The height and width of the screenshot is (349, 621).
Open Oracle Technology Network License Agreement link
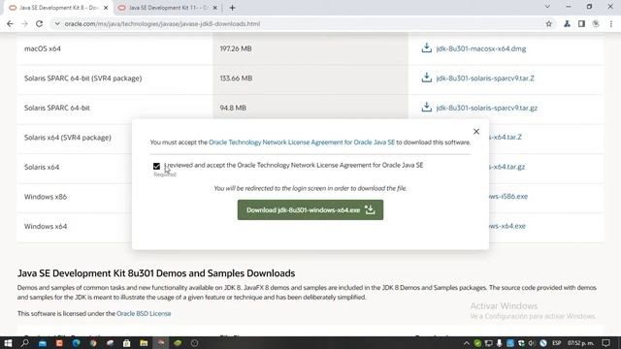(302, 143)
